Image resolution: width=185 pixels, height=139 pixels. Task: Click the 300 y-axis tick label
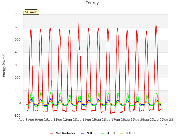(x=18, y=65)
